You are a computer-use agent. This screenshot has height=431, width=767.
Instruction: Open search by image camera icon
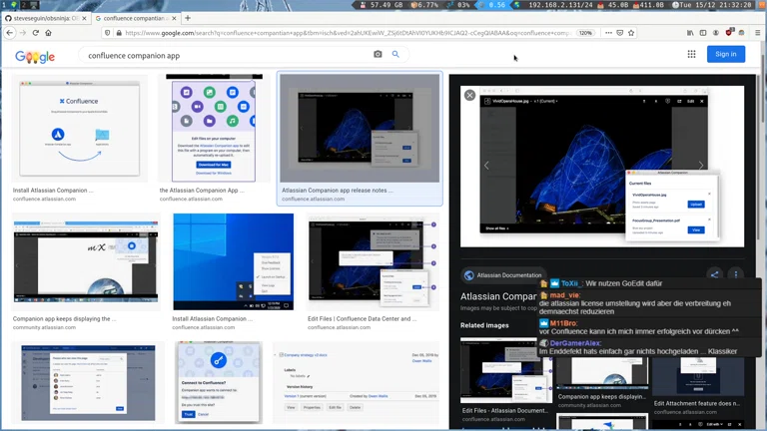(x=378, y=55)
